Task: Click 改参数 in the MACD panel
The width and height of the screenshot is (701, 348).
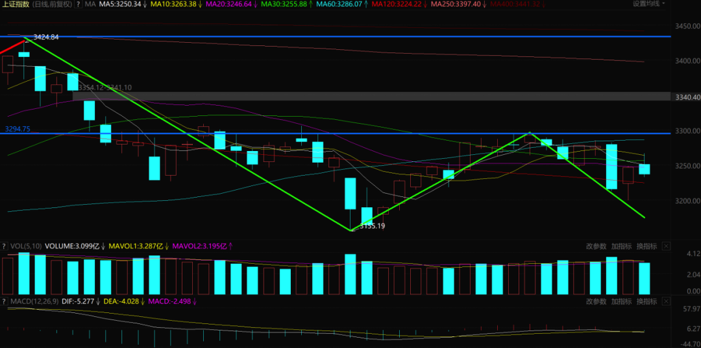Action: point(596,301)
